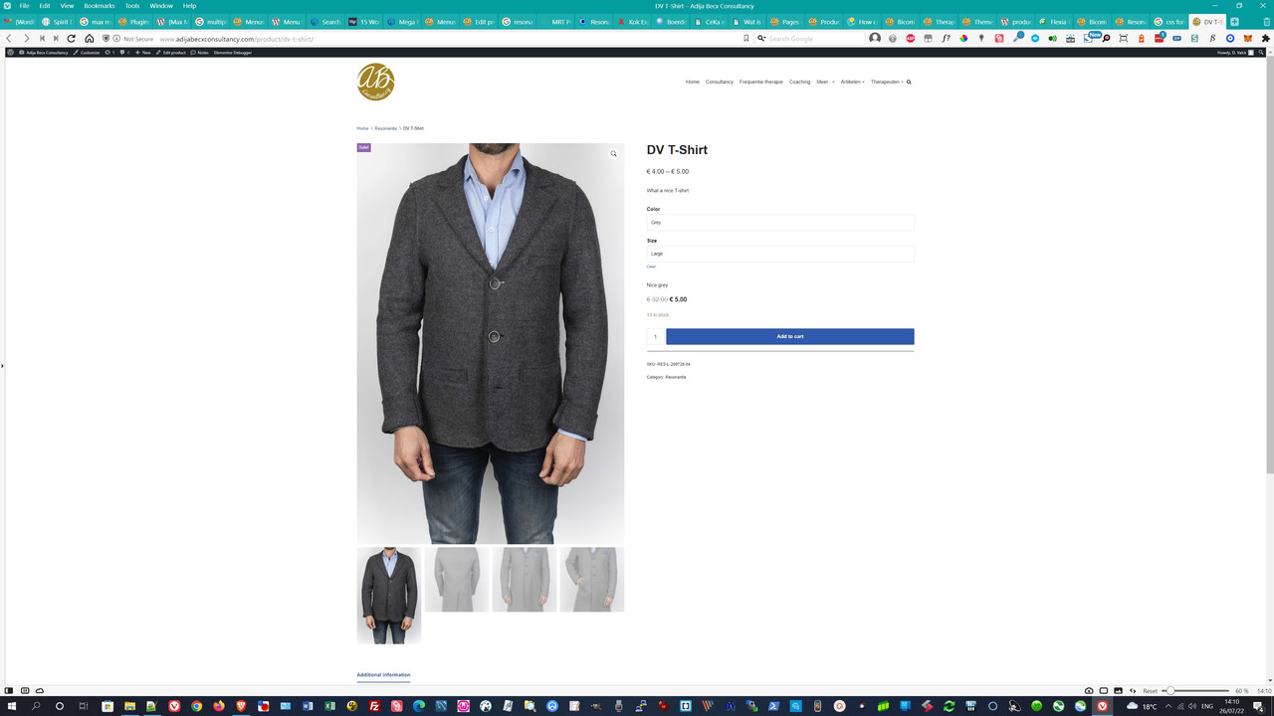Screen dimensions: 1274x716
Task: Reset page zoom with the Reset button
Action: click(1150, 690)
